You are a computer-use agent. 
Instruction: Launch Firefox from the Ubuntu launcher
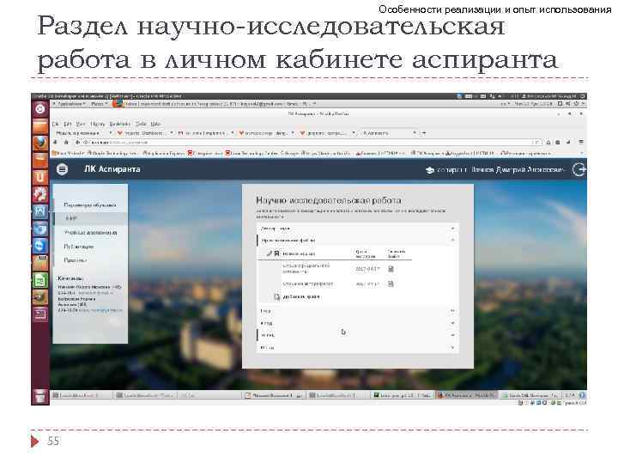39,143
